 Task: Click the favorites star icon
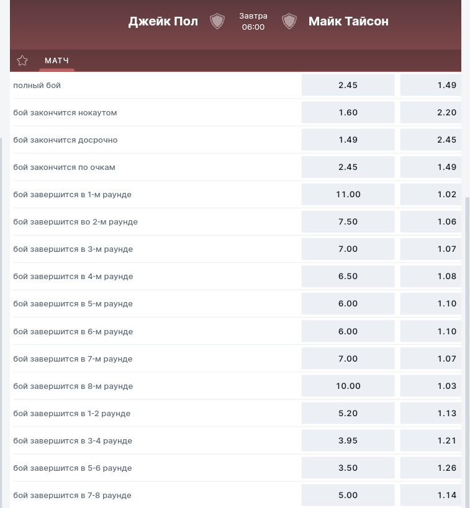point(22,60)
